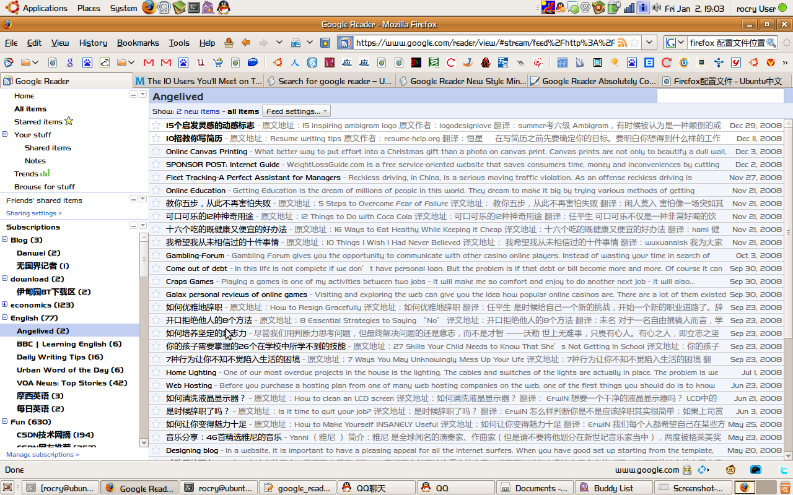Open the Tools menu
The height and width of the screenshot is (495, 793).
coord(179,43)
